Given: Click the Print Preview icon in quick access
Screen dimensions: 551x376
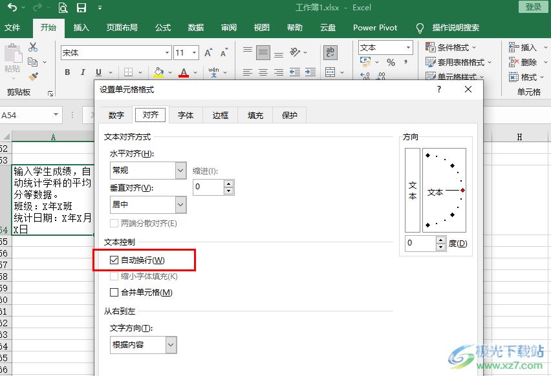Looking at the screenshot, I should pyautogui.click(x=63, y=7).
